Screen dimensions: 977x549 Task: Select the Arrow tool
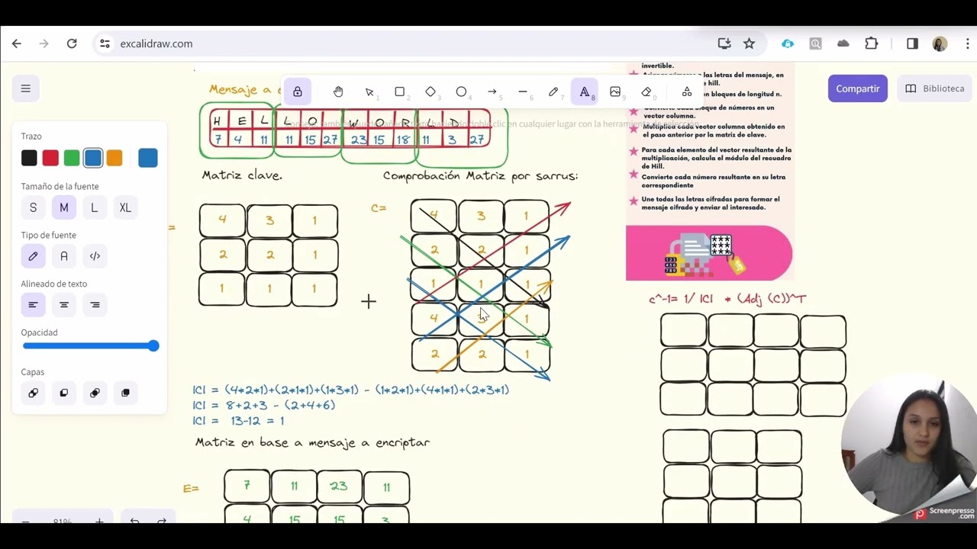pos(492,91)
